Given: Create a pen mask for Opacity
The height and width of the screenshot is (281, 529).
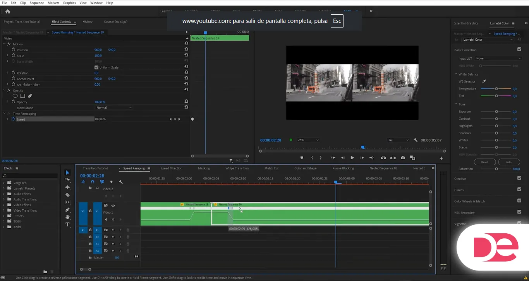Looking at the screenshot, I should coord(30,96).
